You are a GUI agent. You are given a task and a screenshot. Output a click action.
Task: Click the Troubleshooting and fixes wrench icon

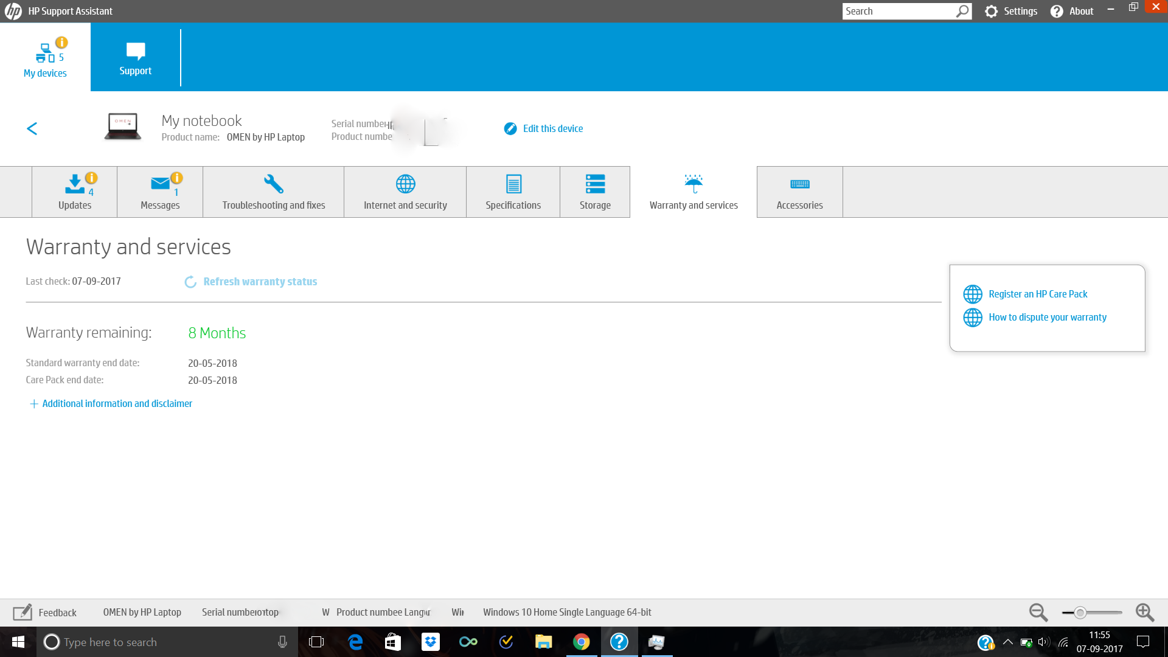(273, 184)
